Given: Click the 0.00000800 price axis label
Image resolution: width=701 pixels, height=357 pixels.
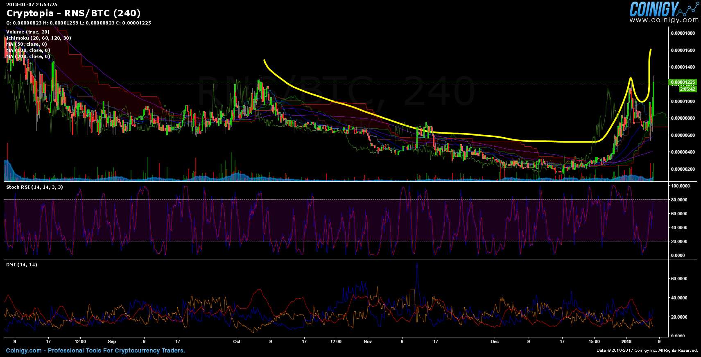Looking at the screenshot, I should [683, 118].
